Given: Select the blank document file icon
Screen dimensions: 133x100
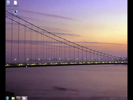Looking at the screenshot, I should pos(16,3).
